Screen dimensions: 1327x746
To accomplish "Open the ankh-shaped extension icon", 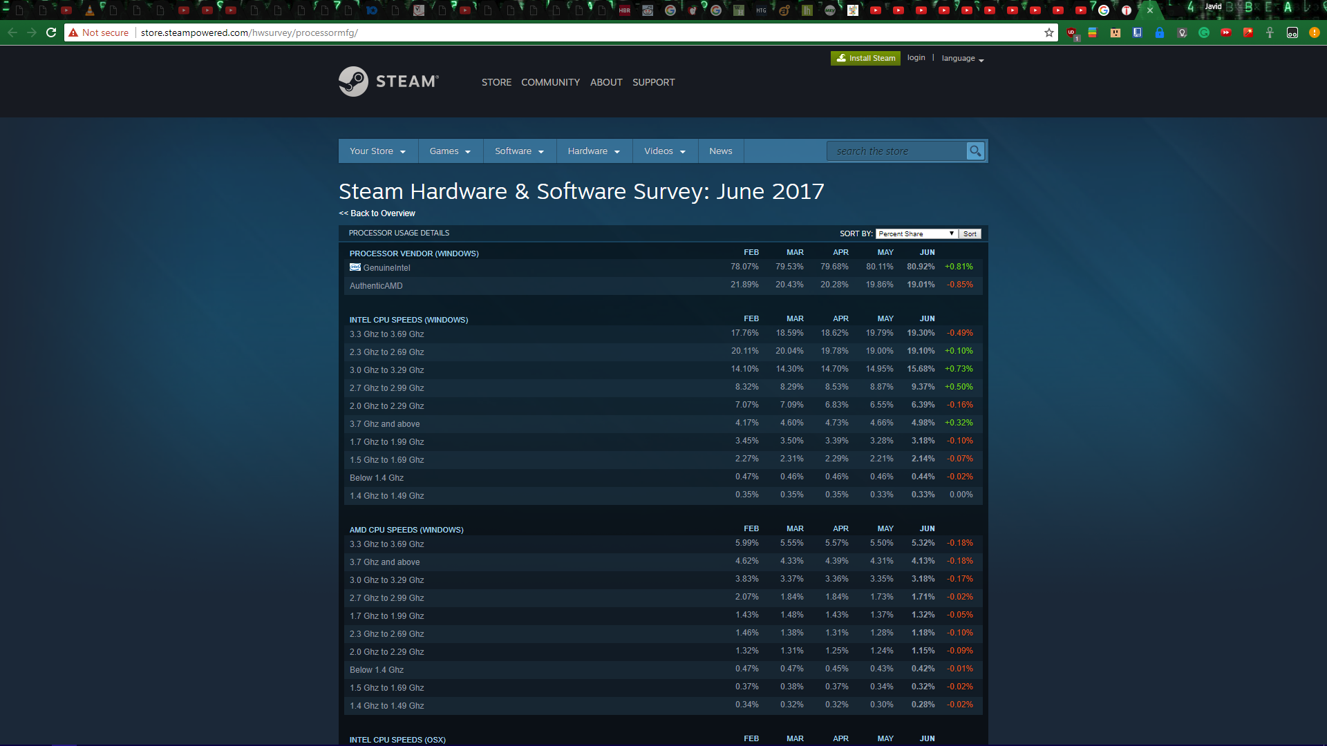I will 1270,32.
